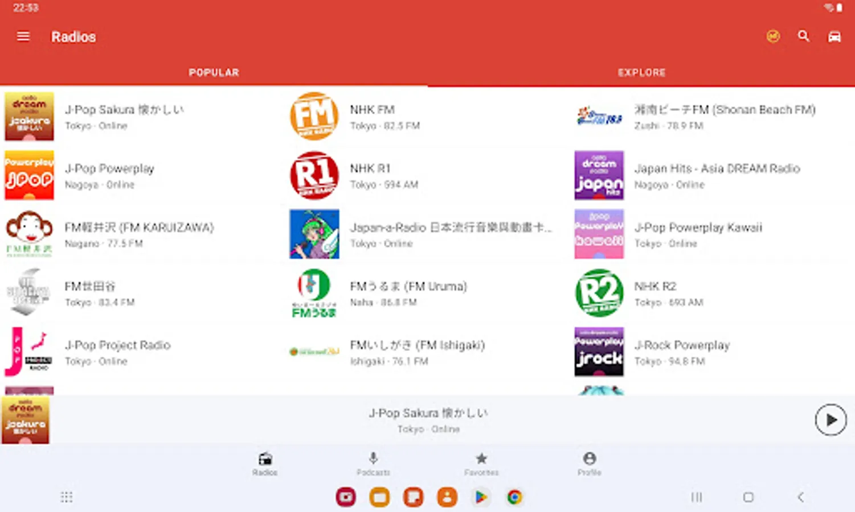Open Radios bottom navigation tab
This screenshot has width=855, height=512.
(x=265, y=464)
